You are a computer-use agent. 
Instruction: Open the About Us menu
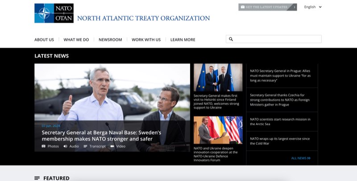(44, 40)
